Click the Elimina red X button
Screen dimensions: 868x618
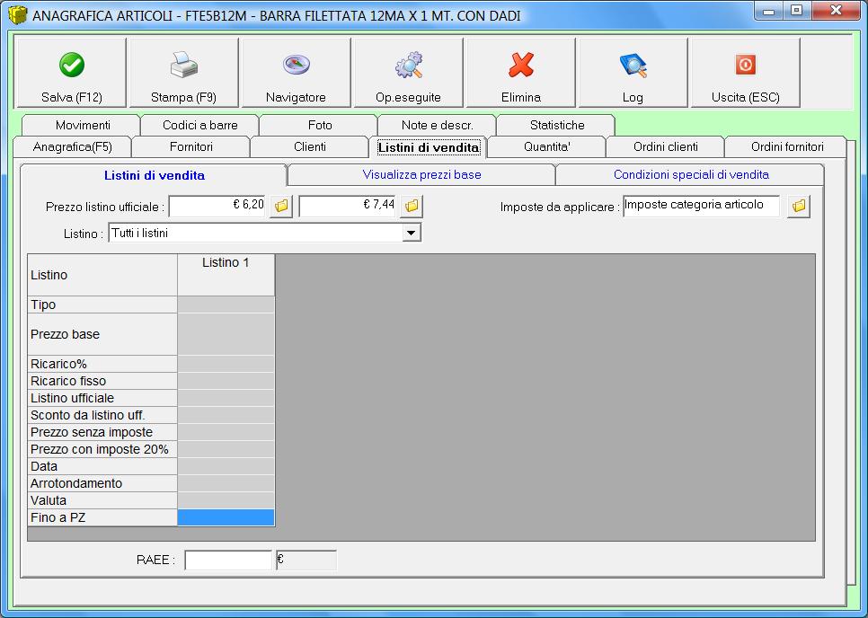coord(520,73)
